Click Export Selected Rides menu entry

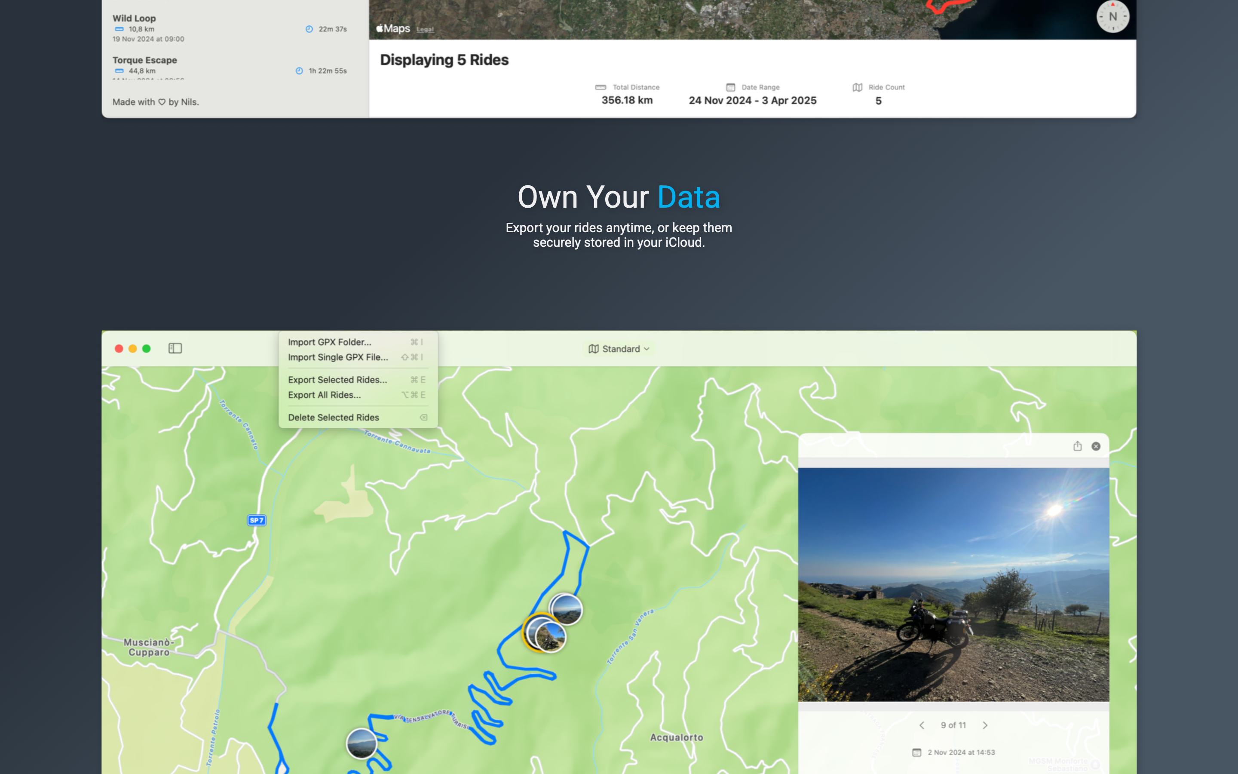point(337,380)
